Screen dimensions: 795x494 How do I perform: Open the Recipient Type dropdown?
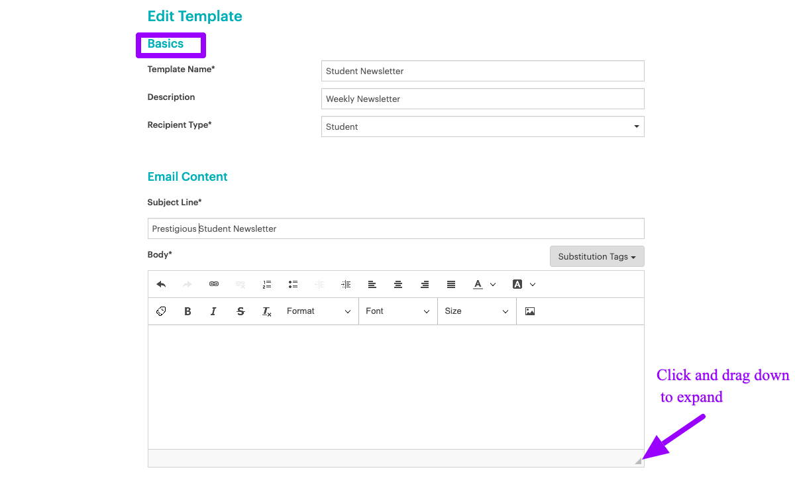click(482, 126)
